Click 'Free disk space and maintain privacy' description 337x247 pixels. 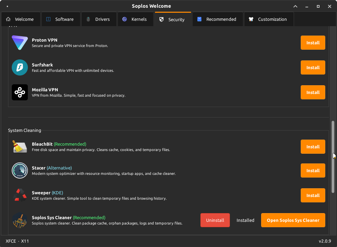pos(101,150)
